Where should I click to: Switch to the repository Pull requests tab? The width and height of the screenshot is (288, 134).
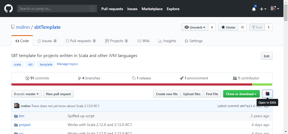(x=81, y=41)
